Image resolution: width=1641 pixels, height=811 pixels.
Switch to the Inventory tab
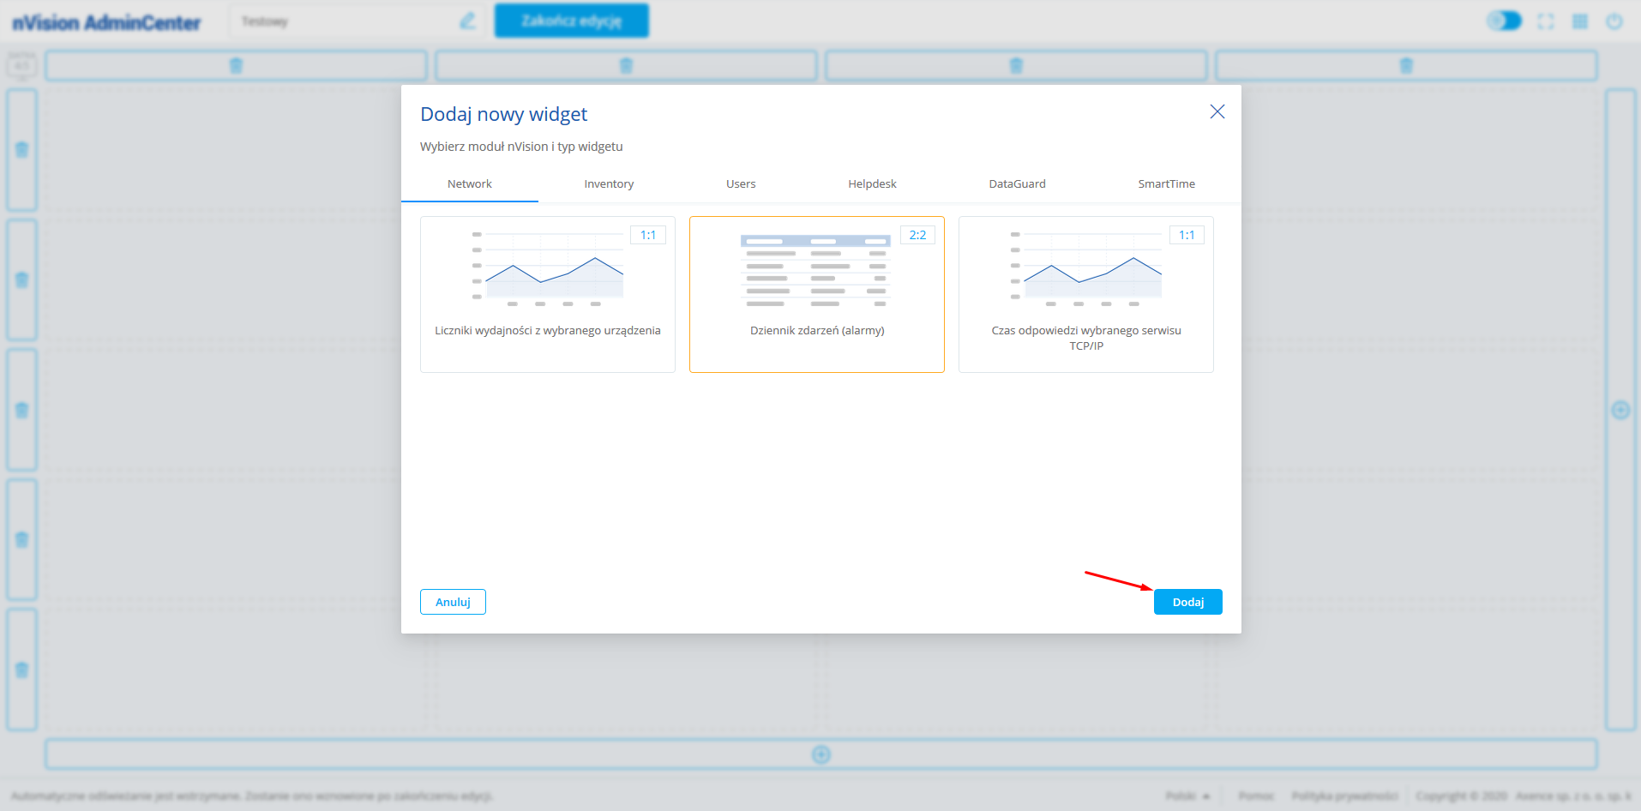tap(609, 184)
